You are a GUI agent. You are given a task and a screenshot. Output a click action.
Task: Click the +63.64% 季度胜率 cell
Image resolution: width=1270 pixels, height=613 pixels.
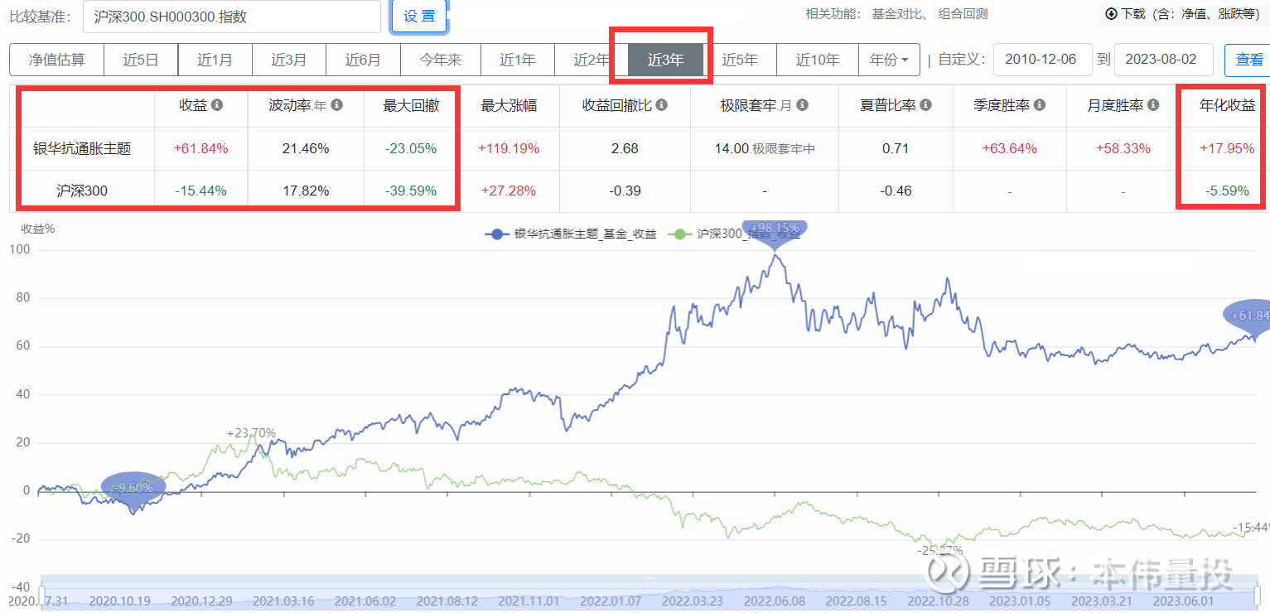point(1010,149)
